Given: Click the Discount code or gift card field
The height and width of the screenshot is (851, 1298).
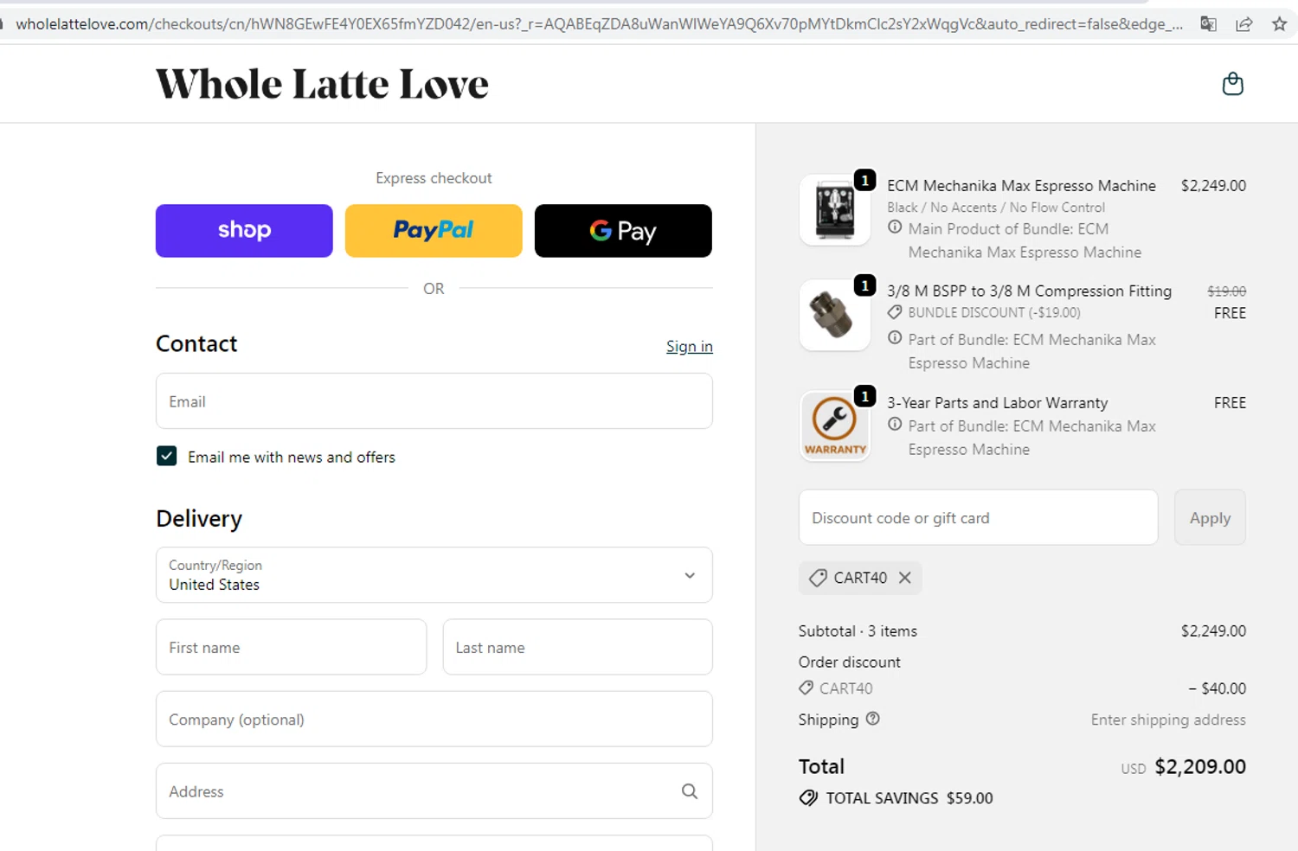Looking at the screenshot, I should click(x=978, y=517).
